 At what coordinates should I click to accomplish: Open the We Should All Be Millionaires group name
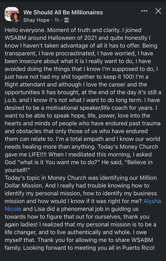pos(63,12)
